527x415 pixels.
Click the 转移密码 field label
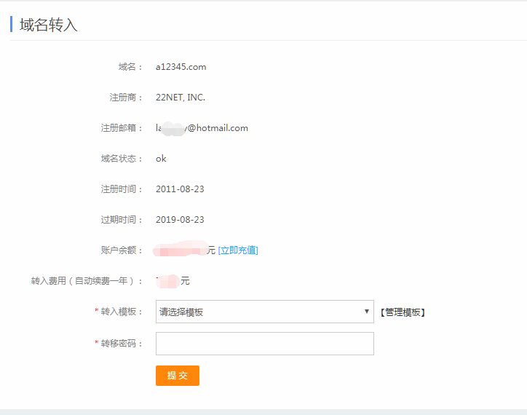(121, 344)
